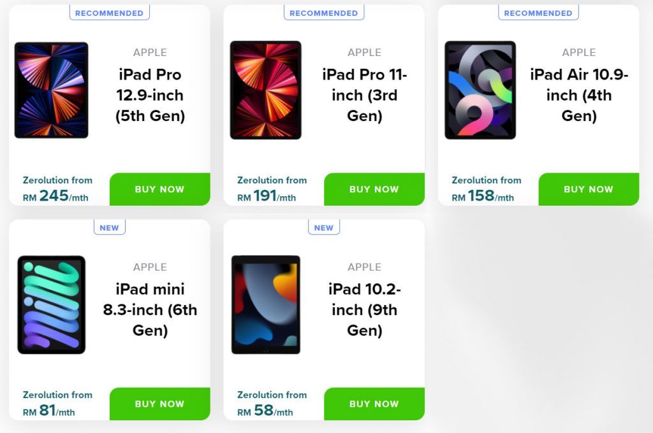Screen dimensions: 653x433
Task: Click the iPad Air 10.9-inch product image
Action: [480, 90]
